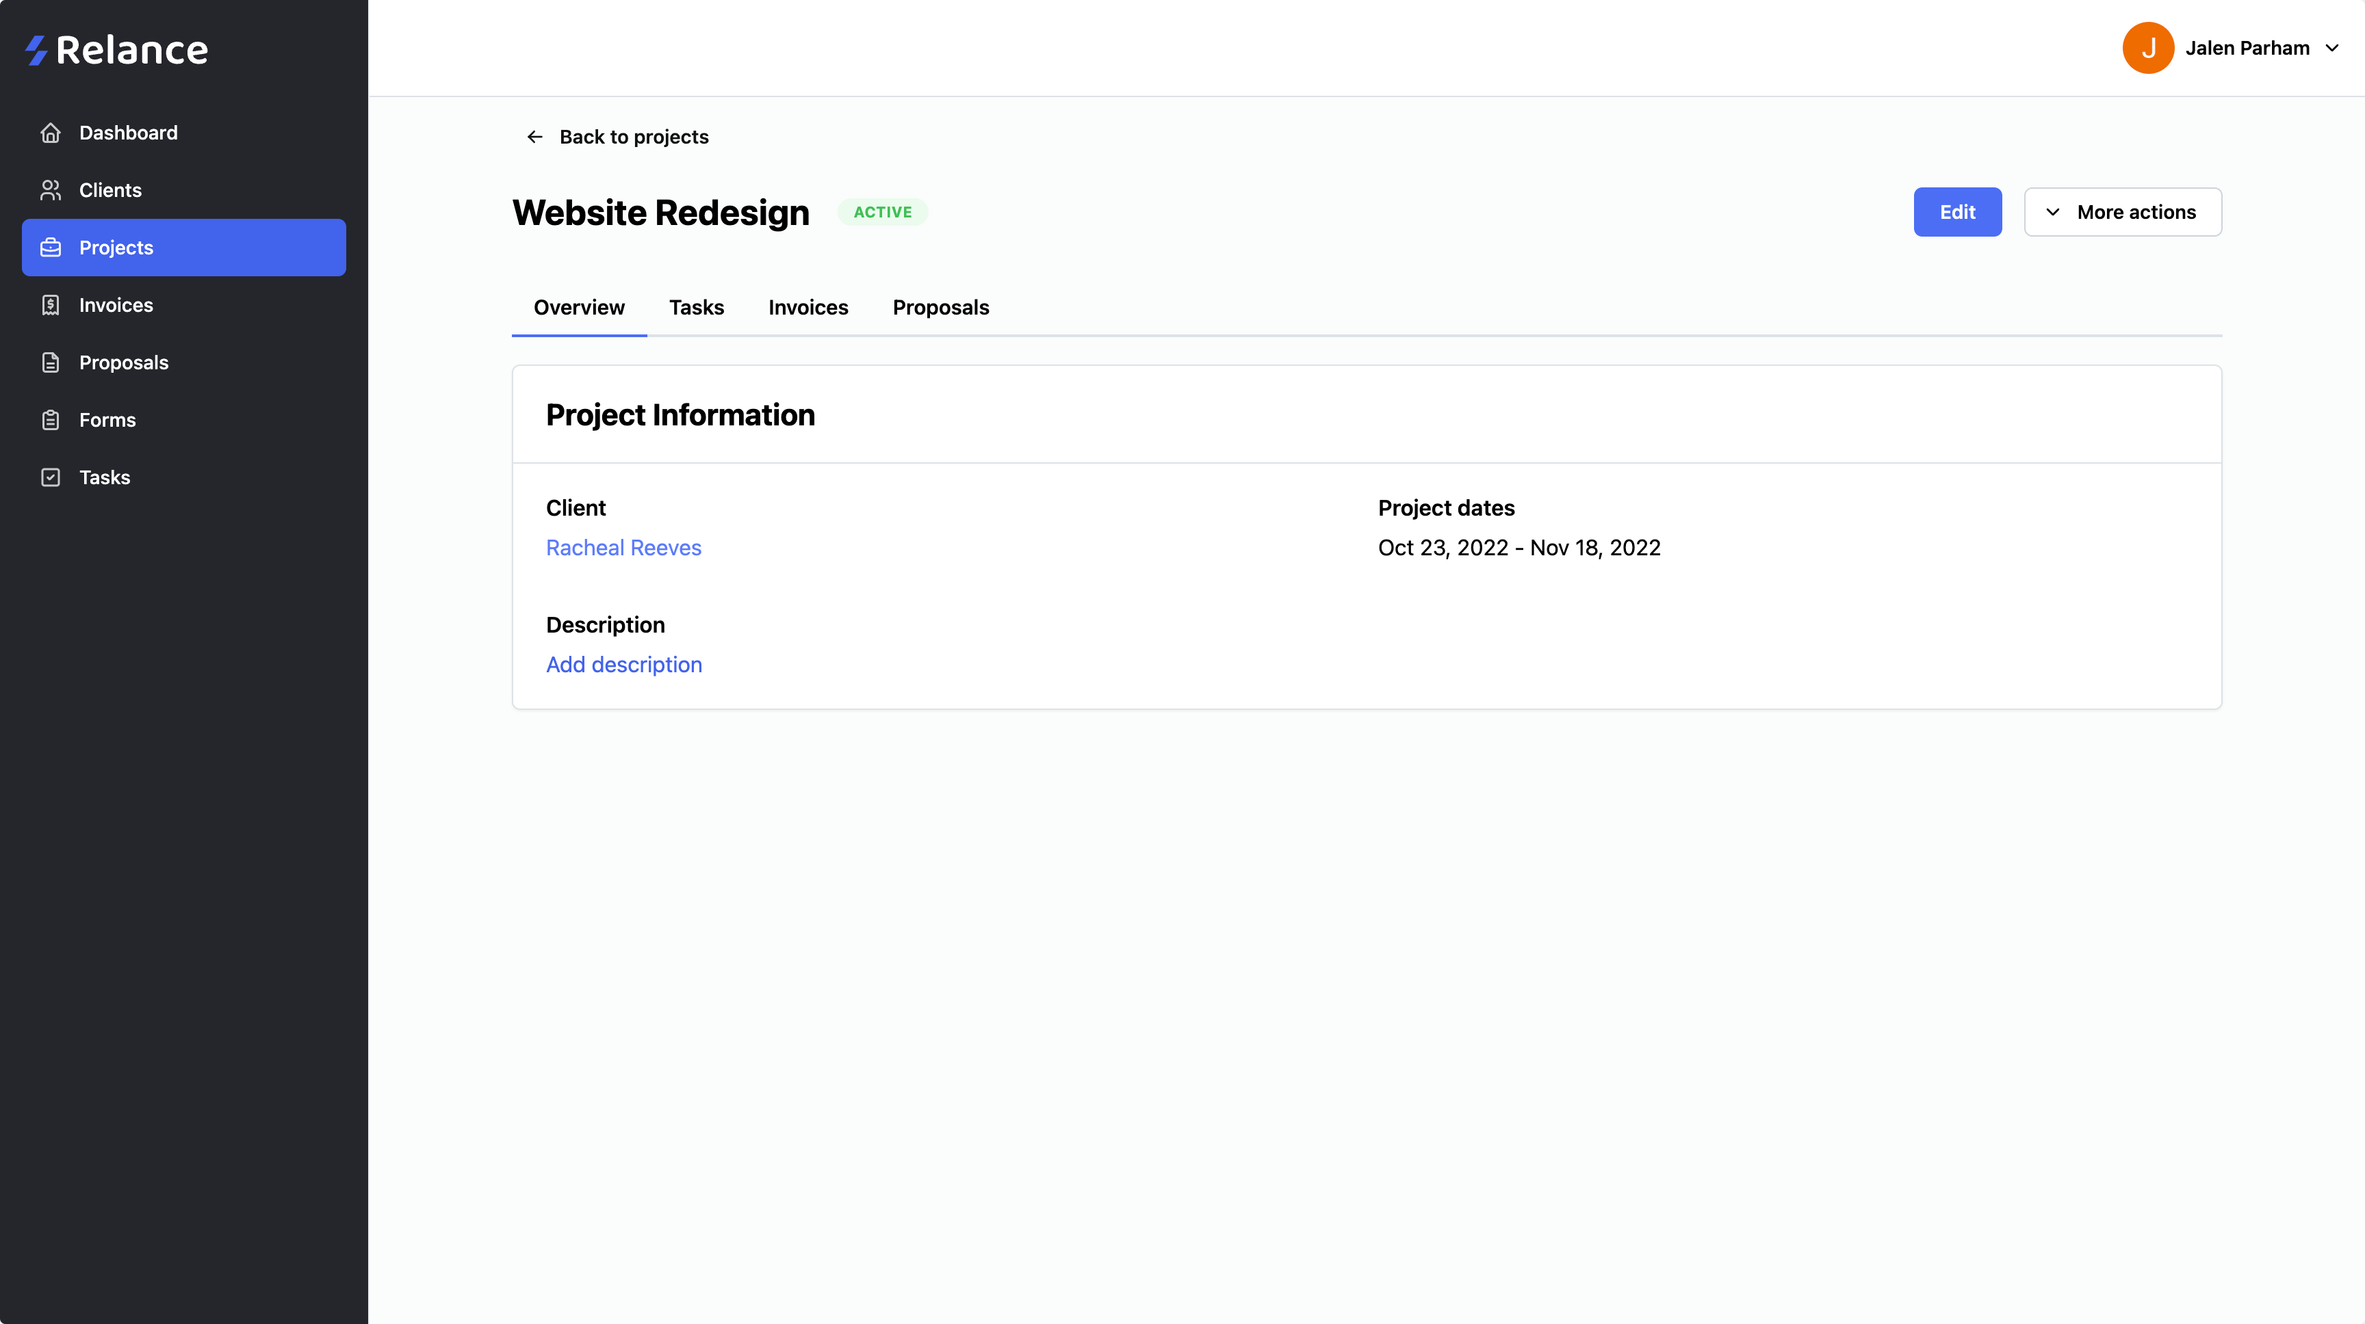
Task: Switch to the Tasks tab
Action: (x=696, y=307)
